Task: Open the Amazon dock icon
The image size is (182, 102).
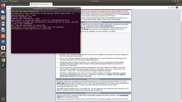Action: [3, 48]
